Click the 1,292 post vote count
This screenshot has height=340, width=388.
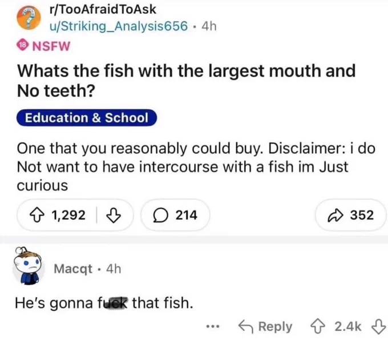[69, 215]
